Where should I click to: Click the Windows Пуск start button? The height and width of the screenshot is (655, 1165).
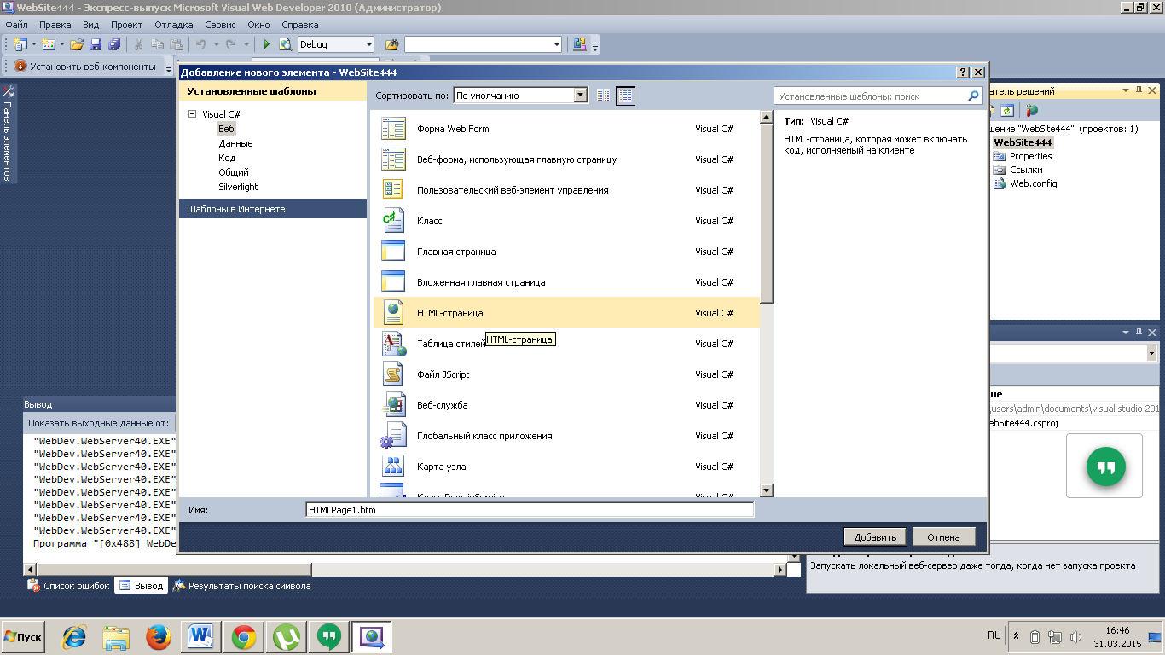[24, 636]
